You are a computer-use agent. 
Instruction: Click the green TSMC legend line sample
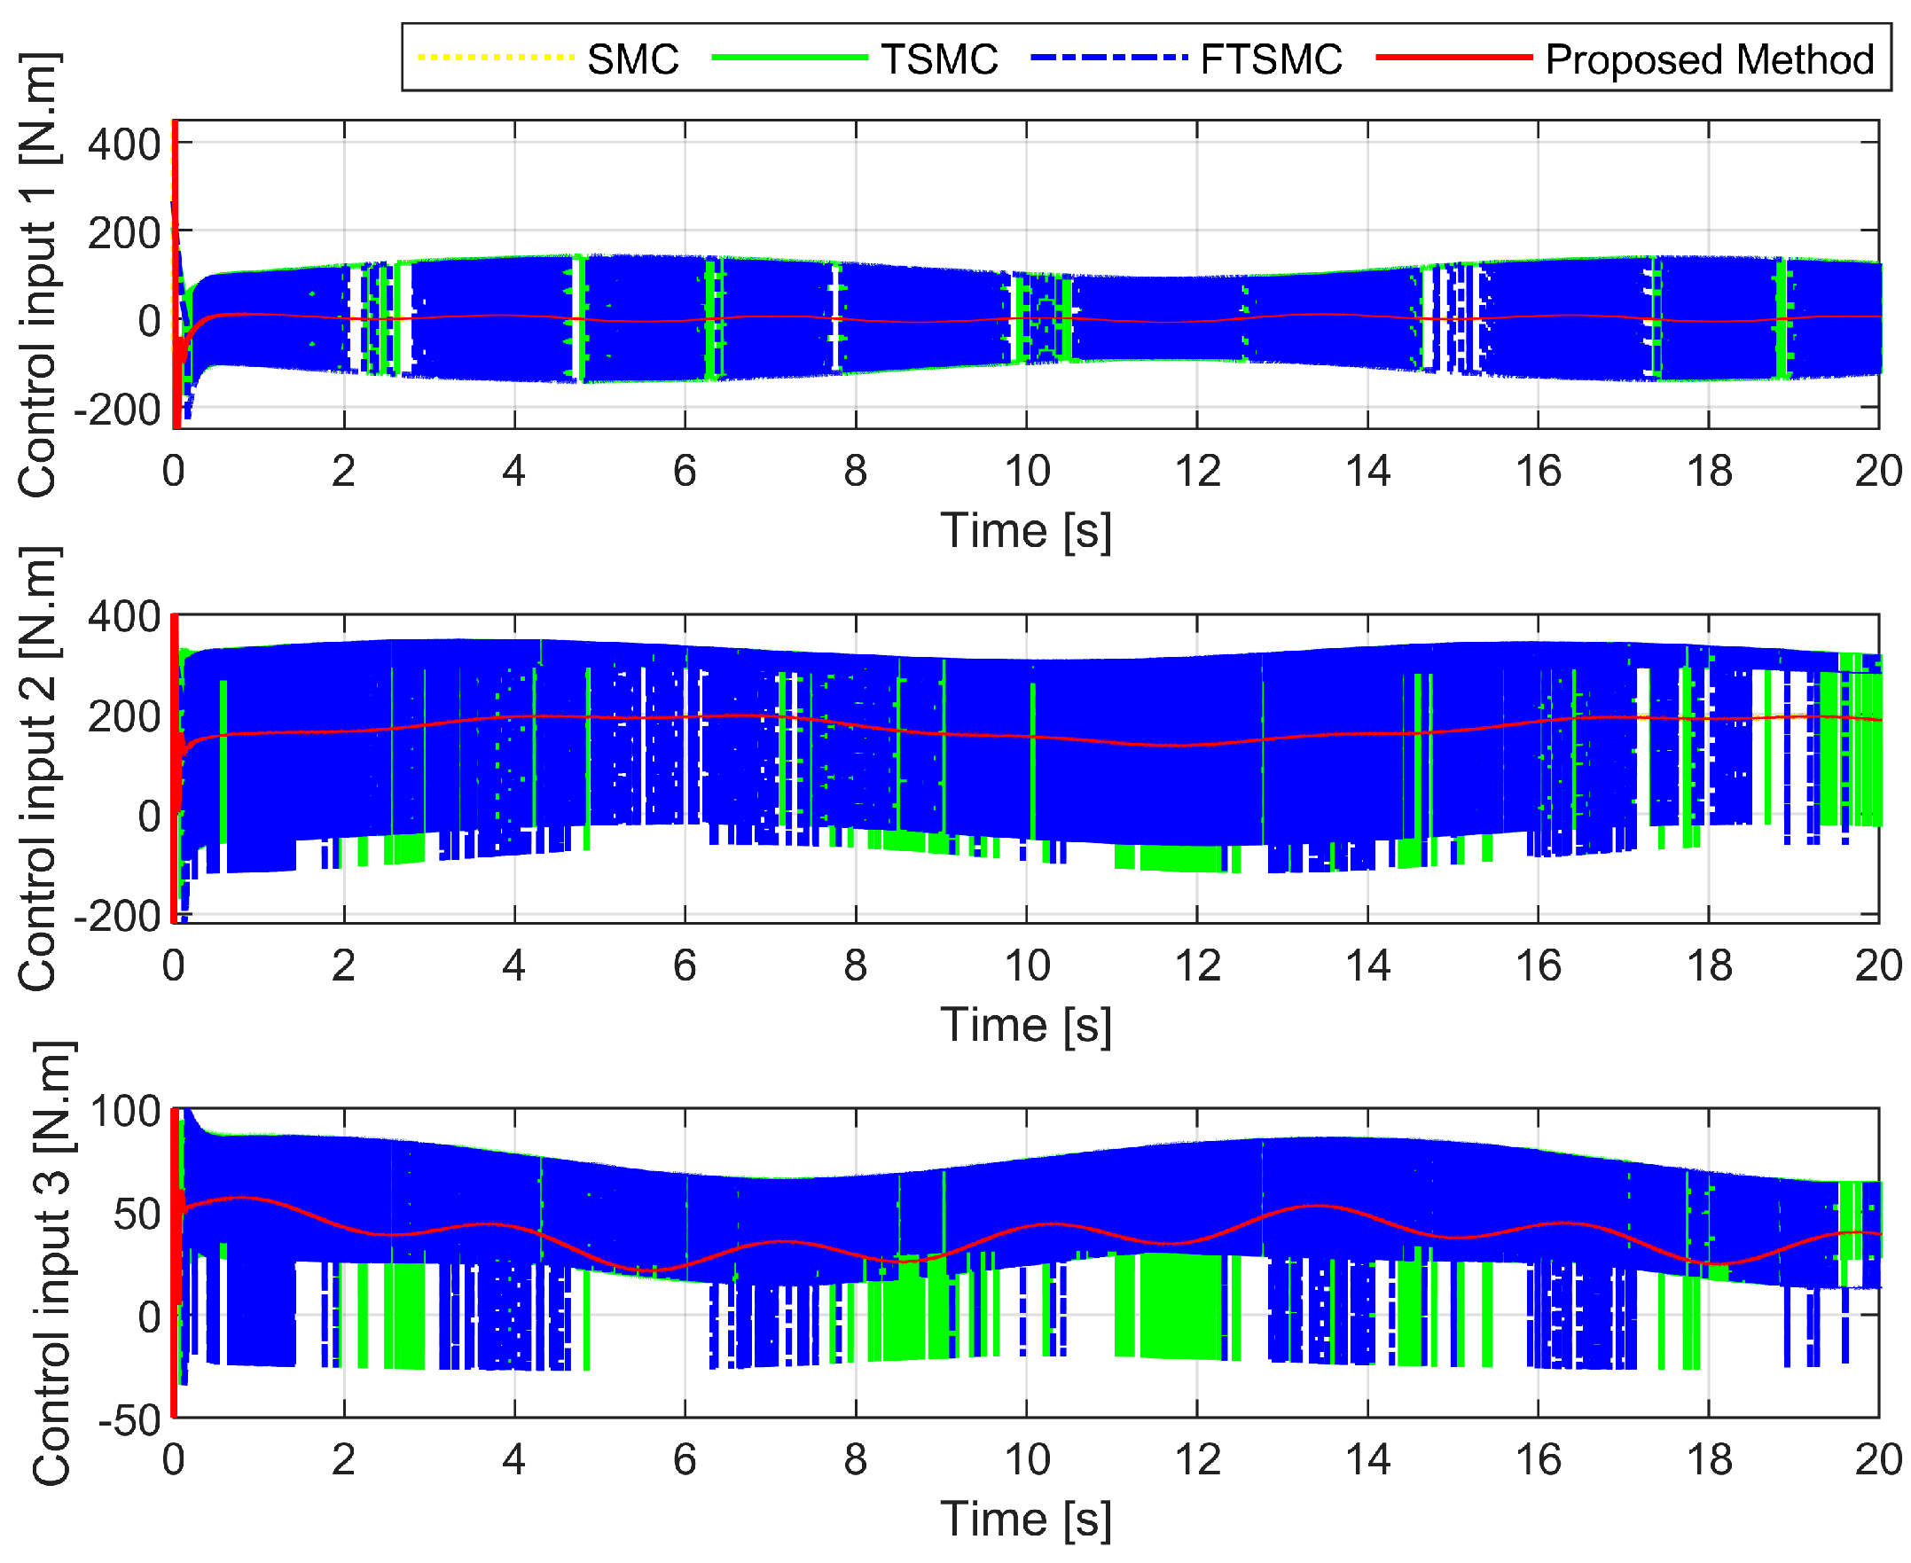789,58
